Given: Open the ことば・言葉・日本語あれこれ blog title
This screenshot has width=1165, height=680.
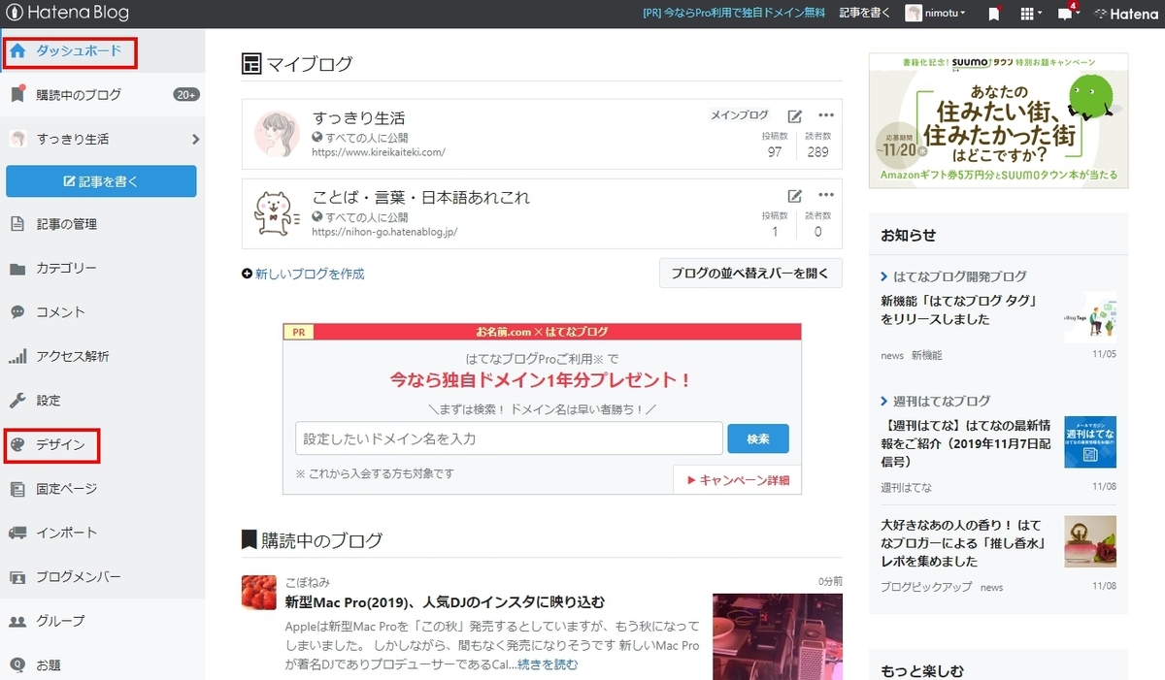Looking at the screenshot, I should point(421,198).
